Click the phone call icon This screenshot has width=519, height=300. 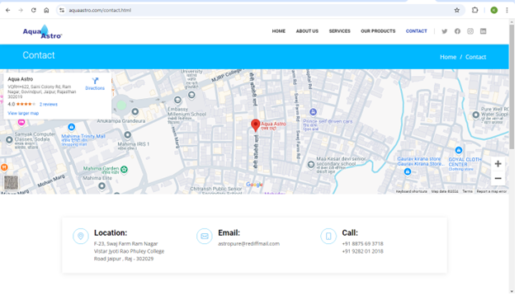(x=328, y=237)
